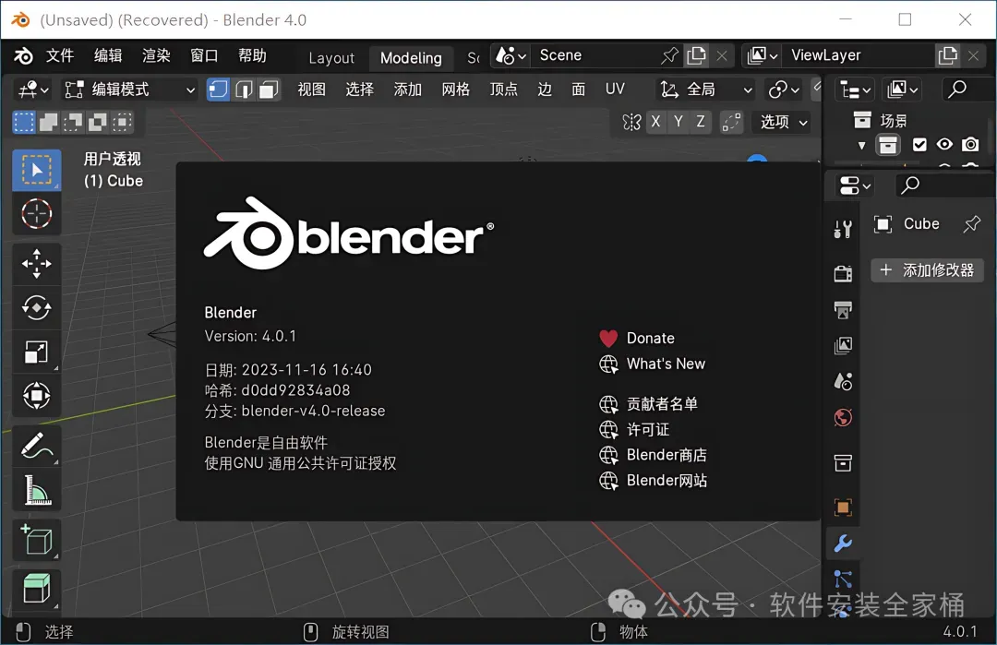
Task: Open the View Layer properties tab
Action: pyautogui.click(x=843, y=345)
